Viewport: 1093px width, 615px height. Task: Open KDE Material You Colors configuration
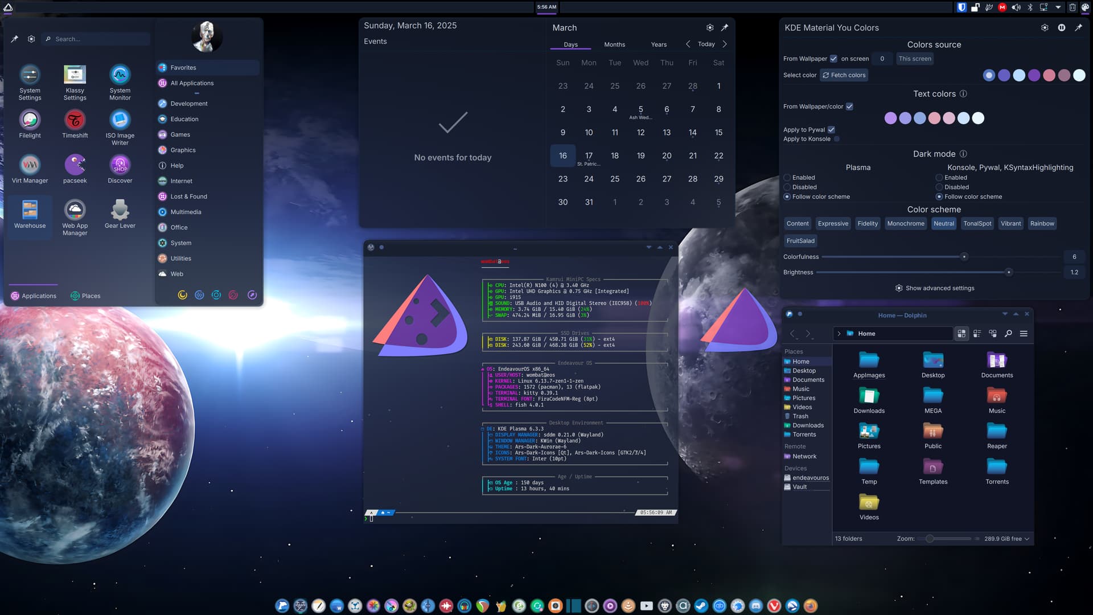(1045, 27)
